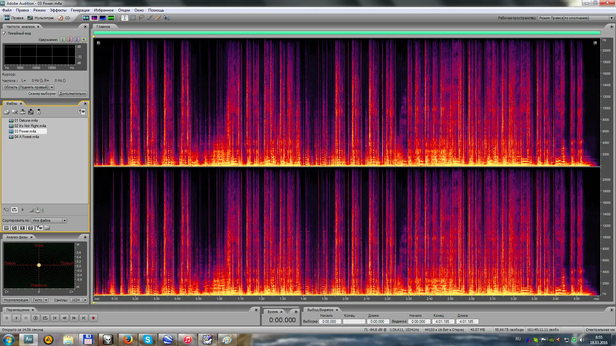Screen dimensions: 616x346
Task: Toggle loop play in Files panel
Action: tap(14, 210)
